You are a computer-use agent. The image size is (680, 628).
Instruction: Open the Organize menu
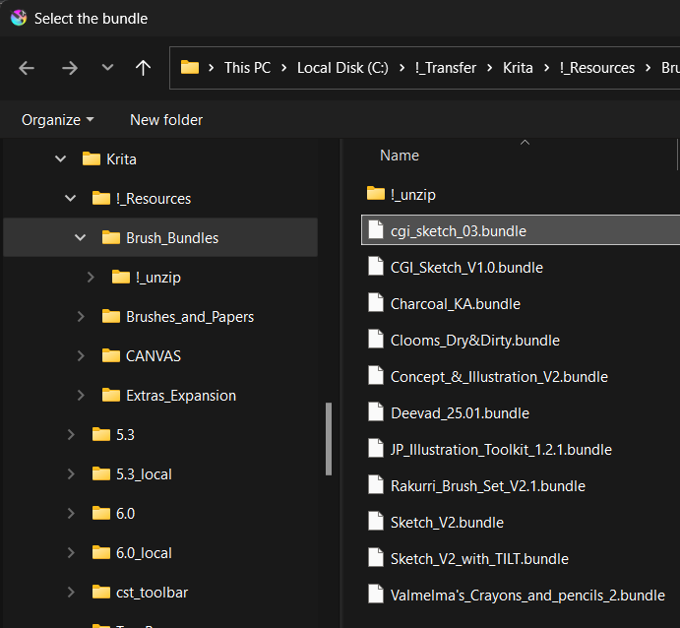click(58, 119)
